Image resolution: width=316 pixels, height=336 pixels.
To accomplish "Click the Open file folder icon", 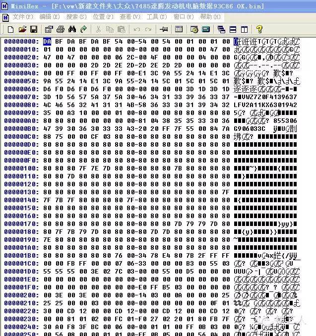I will [x=21, y=29].
